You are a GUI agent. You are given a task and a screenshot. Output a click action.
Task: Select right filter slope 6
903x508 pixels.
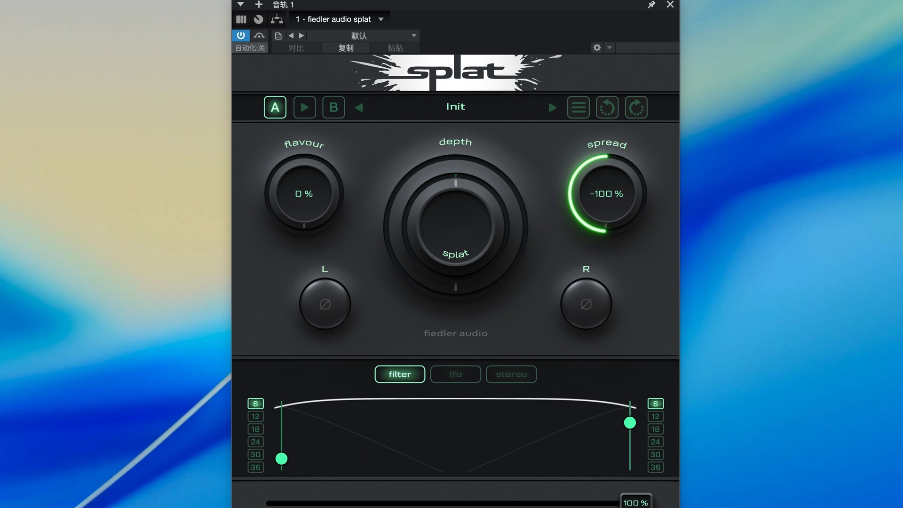656,404
